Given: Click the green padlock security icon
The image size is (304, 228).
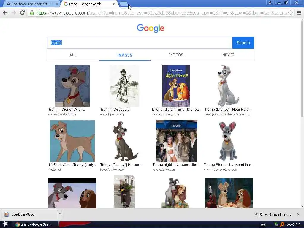Looking at the screenshot, I should [x=32, y=13].
